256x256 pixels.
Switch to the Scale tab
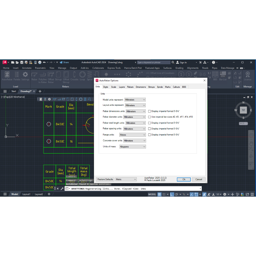click(x=114, y=87)
